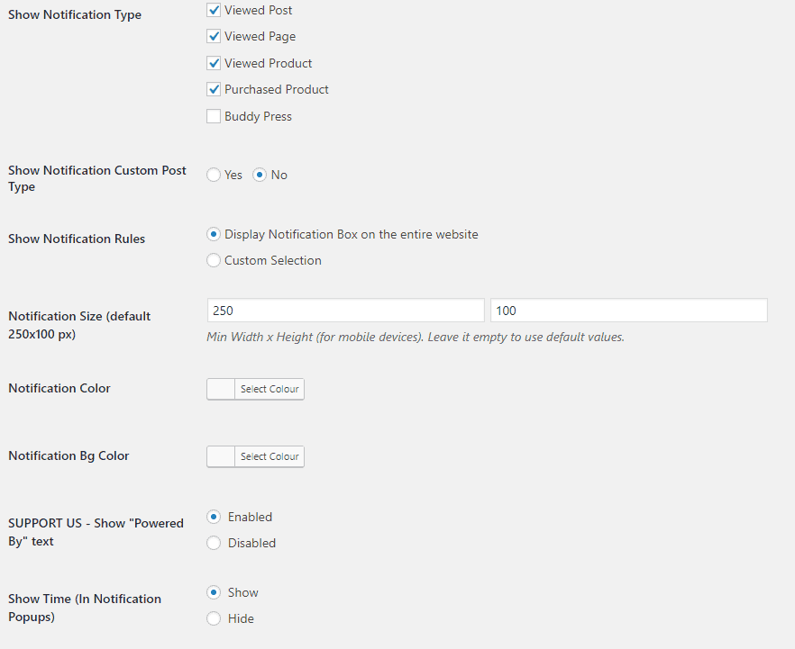Click the notification height field containing 100
Image resolution: width=795 pixels, height=649 pixels.
pyautogui.click(x=628, y=311)
